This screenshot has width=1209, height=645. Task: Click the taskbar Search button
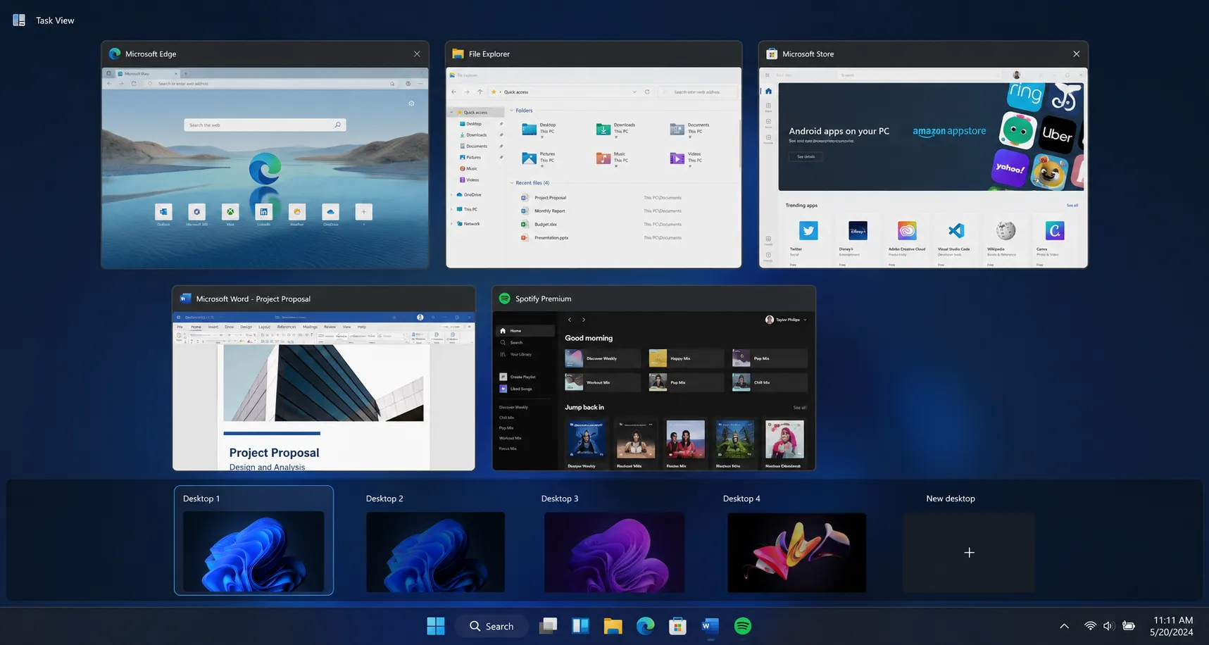click(x=491, y=626)
